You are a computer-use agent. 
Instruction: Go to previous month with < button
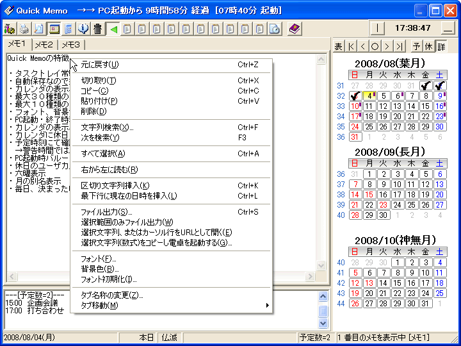tap(363, 46)
